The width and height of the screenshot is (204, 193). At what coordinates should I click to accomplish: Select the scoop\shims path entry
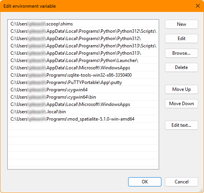pyautogui.click(x=83, y=24)
